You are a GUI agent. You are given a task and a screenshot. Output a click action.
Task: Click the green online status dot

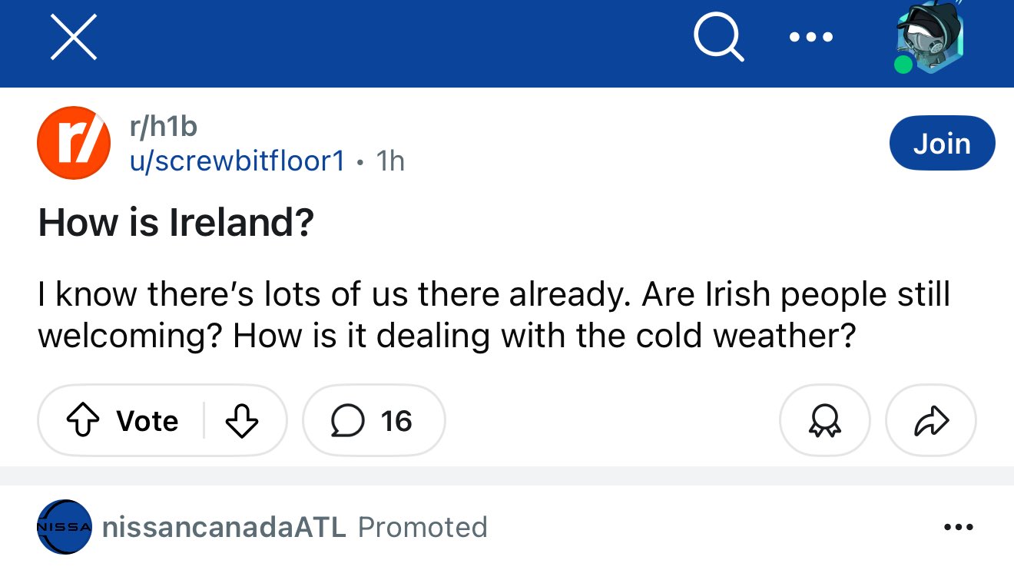[903, 65]
